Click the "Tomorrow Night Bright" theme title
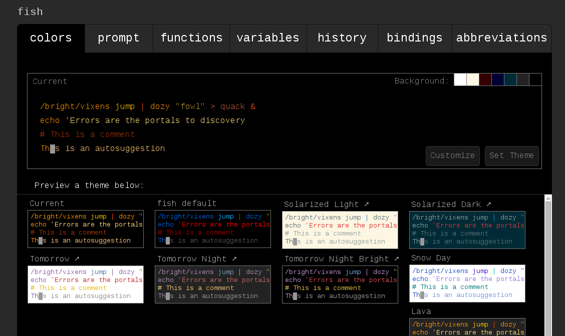Screen dimensions: 565x336 coord(337,259)
